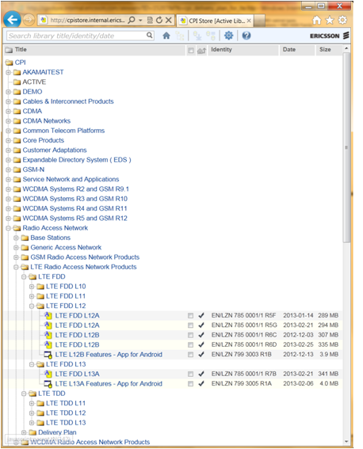The width and height of the screenshot is (363, 449).
Task: Switch to CPI Store browser tab
Action: pos(215,21)
